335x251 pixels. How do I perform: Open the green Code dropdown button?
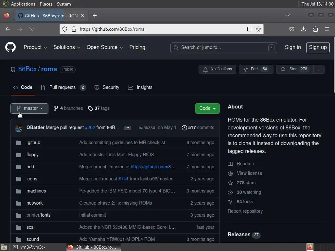pyautogui.click(x=207, y=109)
